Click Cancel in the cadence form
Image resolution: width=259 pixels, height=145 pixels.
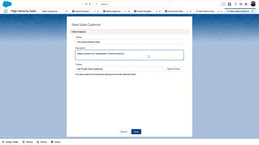point(124,132)
